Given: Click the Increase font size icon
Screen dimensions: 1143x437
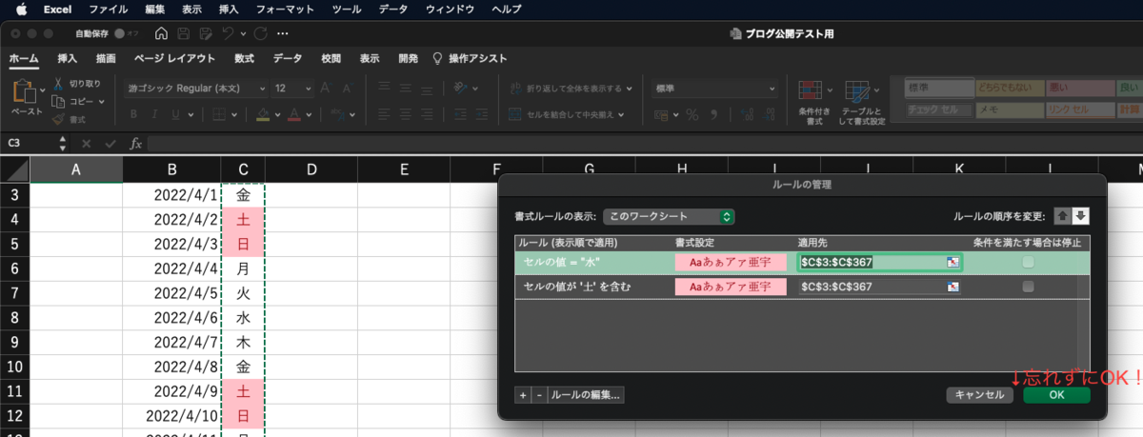Looking at the screenshot, I should (326, 88).
